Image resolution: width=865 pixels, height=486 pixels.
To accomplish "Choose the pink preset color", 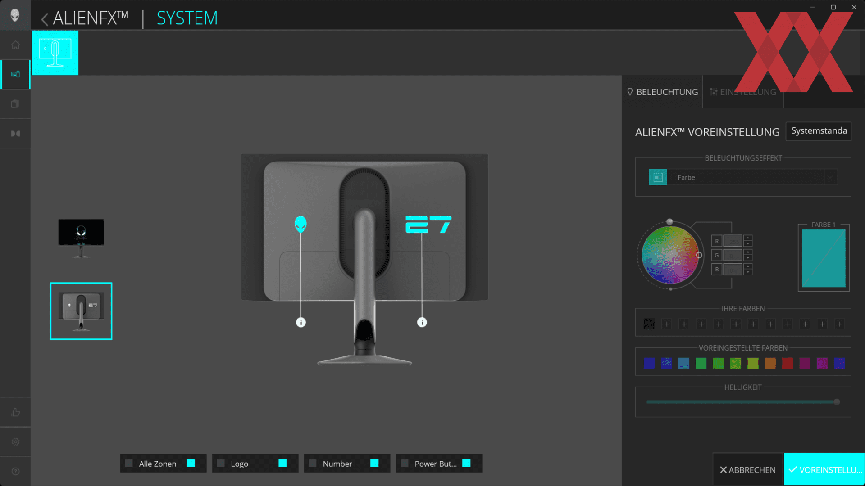I will [x=805, y=363].
